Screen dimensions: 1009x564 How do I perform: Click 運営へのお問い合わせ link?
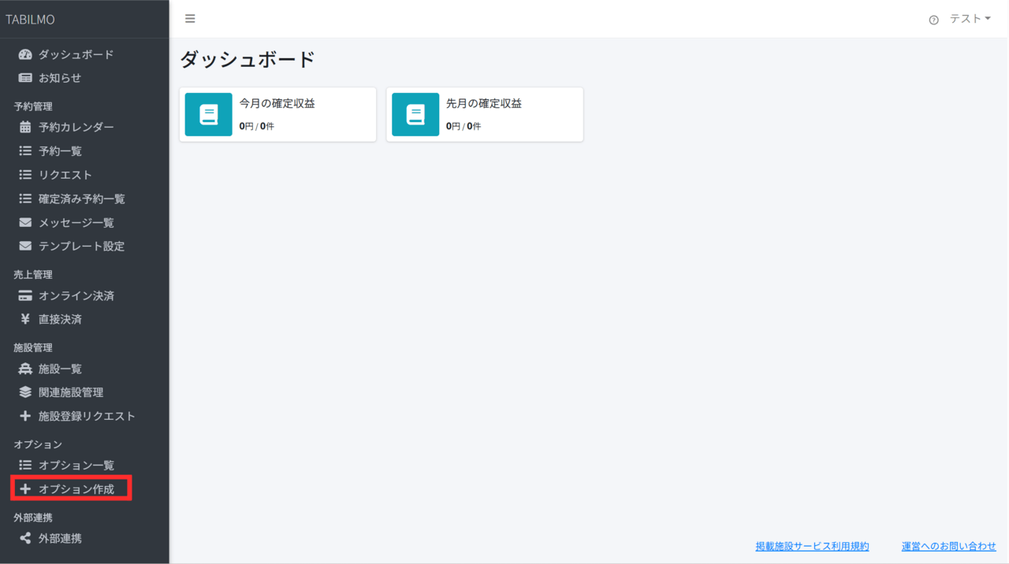(x=948, y=546)
